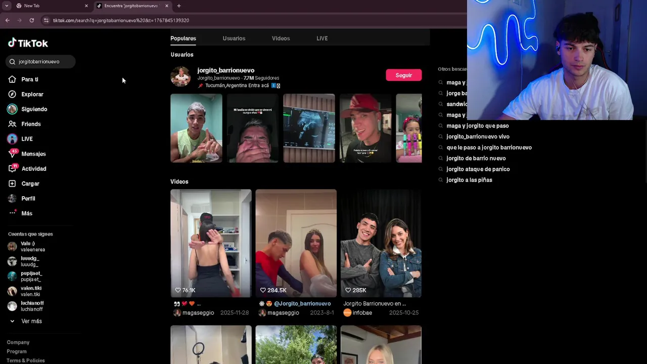Screen dimensions: 647x364
Task: Expand Ver más followed accounts
Action: coord(27,321)
